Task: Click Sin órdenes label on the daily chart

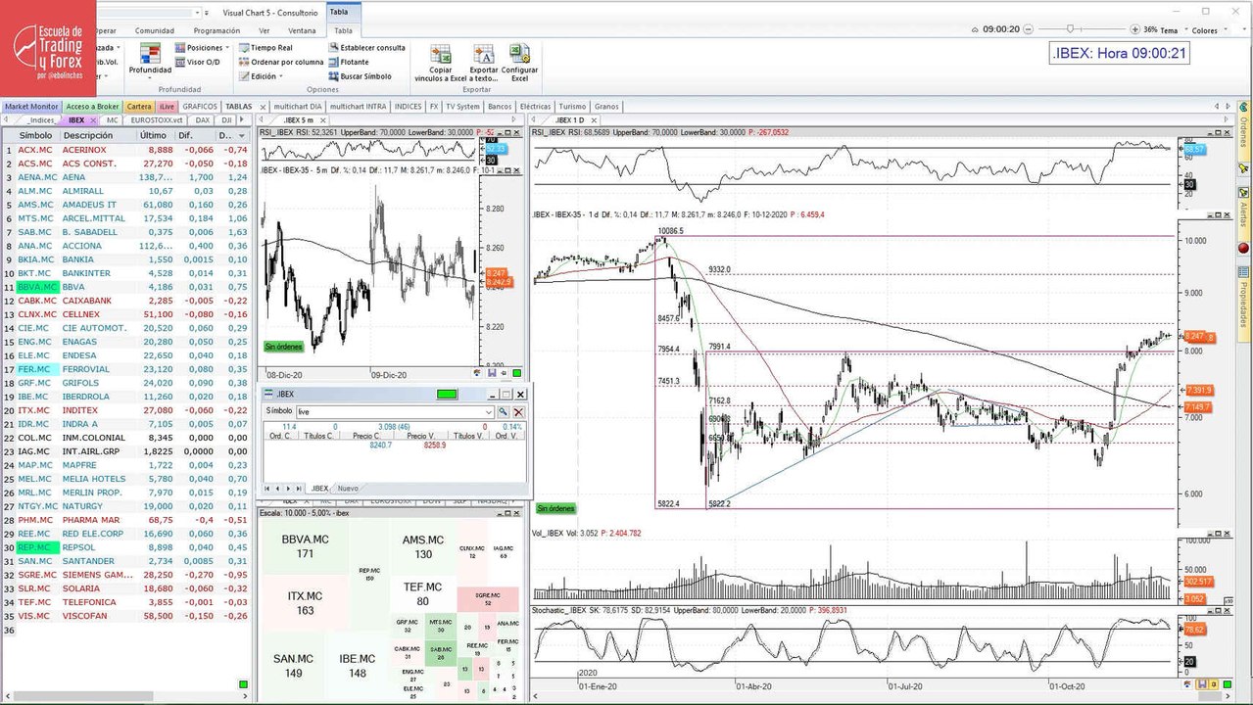Action: click(x=555, y=508)
